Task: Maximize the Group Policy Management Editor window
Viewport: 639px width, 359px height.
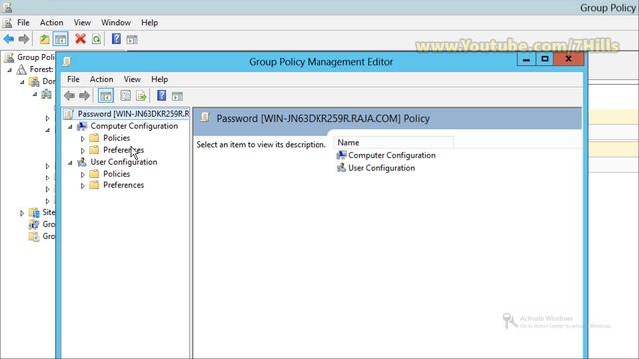Action: [545, 59]
